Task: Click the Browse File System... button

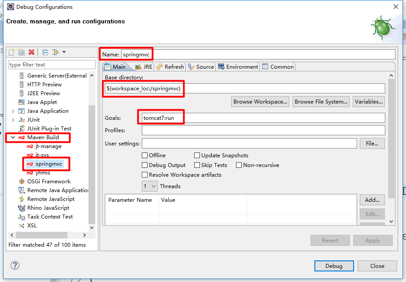Action: (321, 102)
